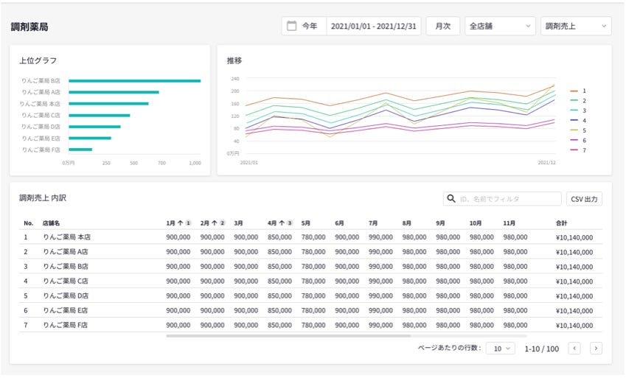The image size is (626, 378).
Task: Go to the next page arrow
Action: [596, 349]
